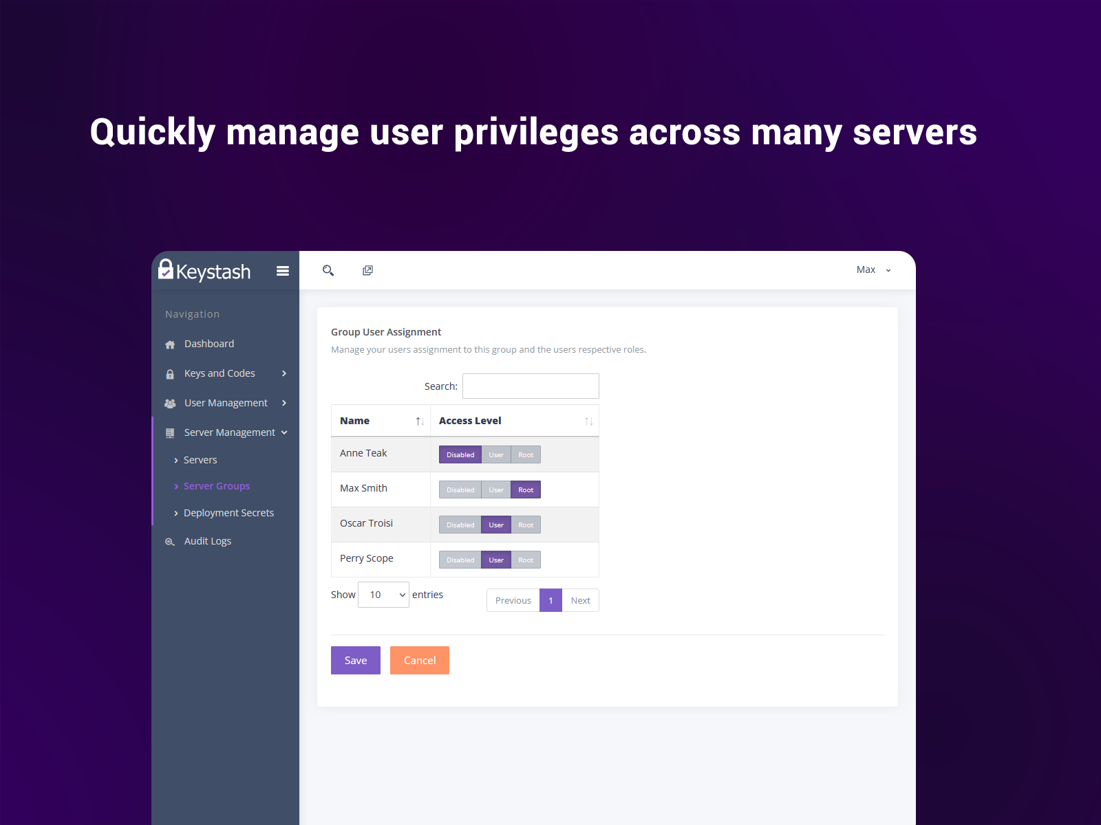Sort table by Name column arrows
This screenshot has height=825, width=1101.
(420, 421)
